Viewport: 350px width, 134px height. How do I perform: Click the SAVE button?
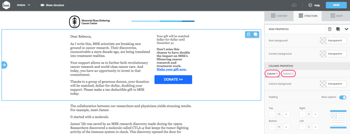(336, 5)
